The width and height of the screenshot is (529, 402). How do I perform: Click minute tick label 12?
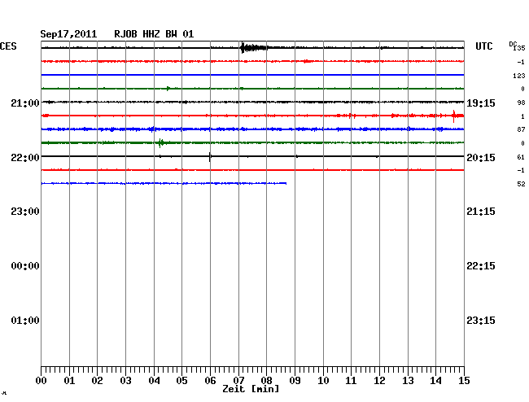coord(379,381)
